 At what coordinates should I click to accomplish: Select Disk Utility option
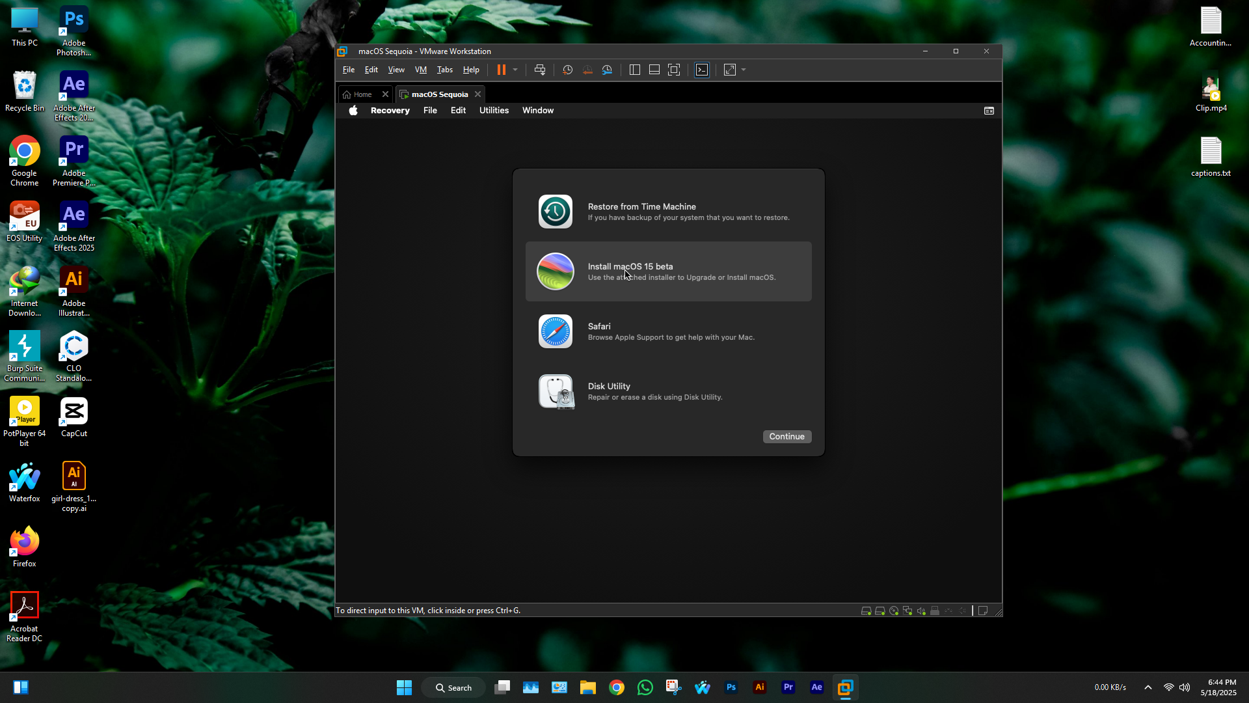point(668,391)
